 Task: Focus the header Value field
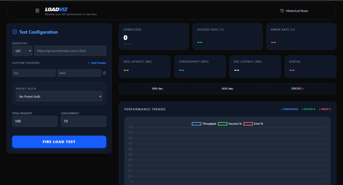pyautogui.click(x=79, y=73)
